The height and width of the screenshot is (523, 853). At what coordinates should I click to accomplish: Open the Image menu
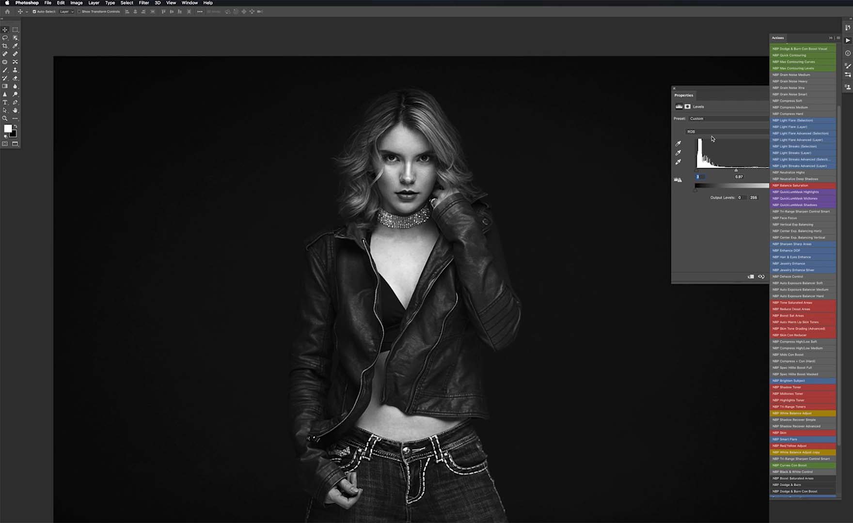click(x=76, y=3)
